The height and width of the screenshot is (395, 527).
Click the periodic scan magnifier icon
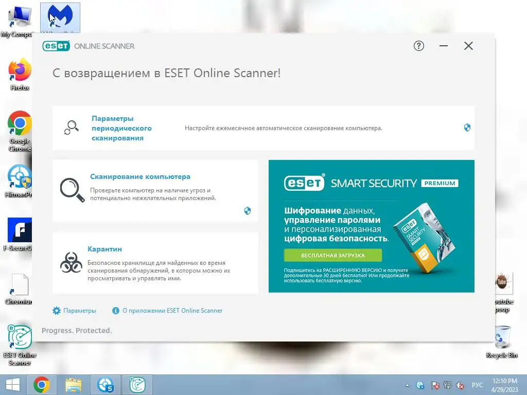pos(71,128)
